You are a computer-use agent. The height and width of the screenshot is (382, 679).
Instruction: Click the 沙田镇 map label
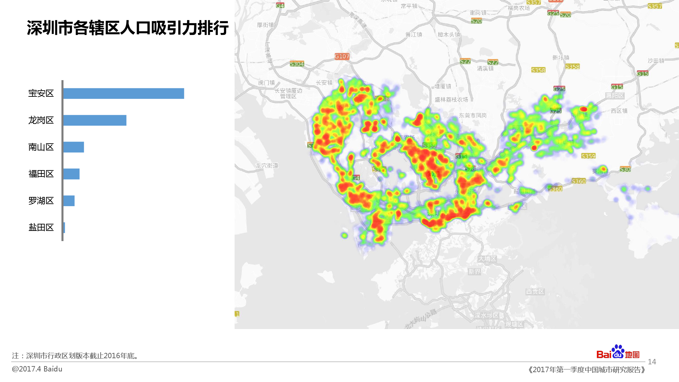point(656,60)
